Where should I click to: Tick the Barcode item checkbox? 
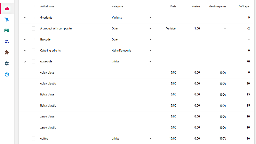33,40
